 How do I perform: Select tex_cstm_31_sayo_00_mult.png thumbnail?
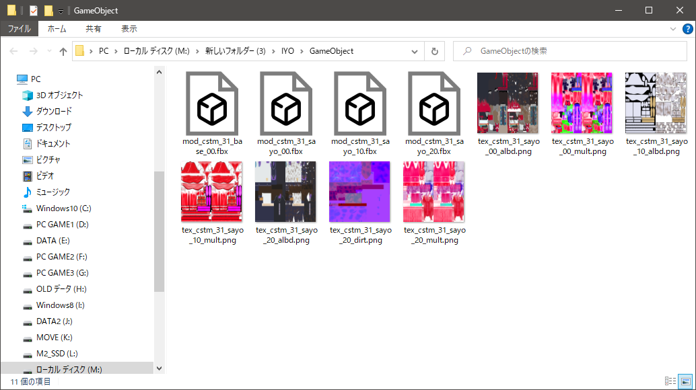point(582,103)
